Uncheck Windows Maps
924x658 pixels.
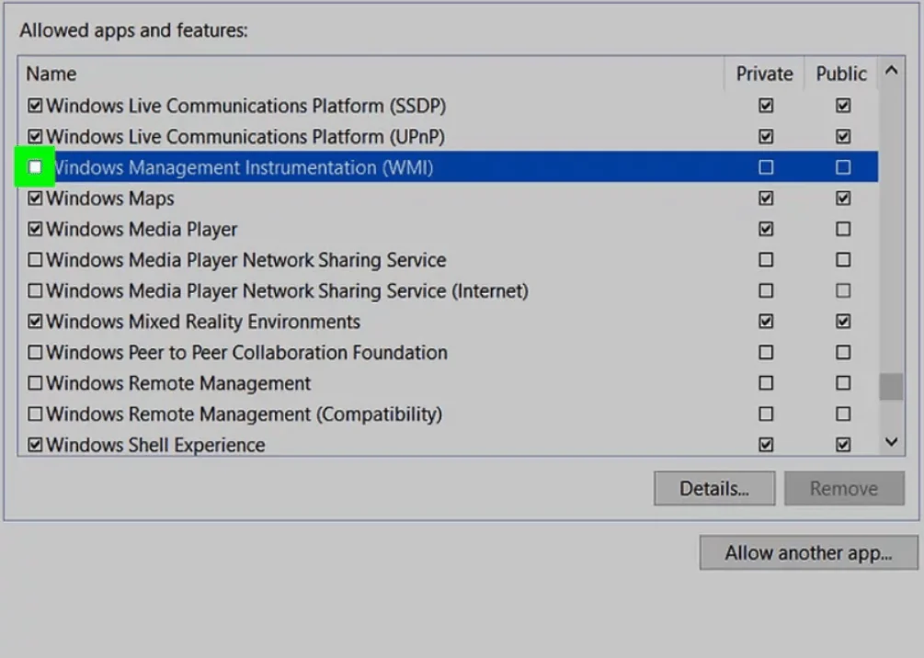(34, 198)
